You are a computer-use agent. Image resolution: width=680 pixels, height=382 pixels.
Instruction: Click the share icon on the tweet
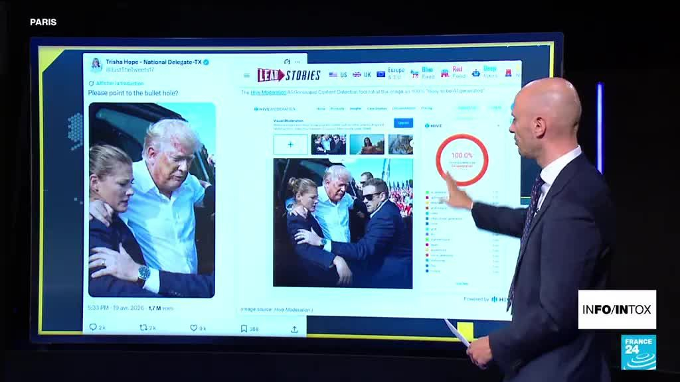click(x=294, y=328)
